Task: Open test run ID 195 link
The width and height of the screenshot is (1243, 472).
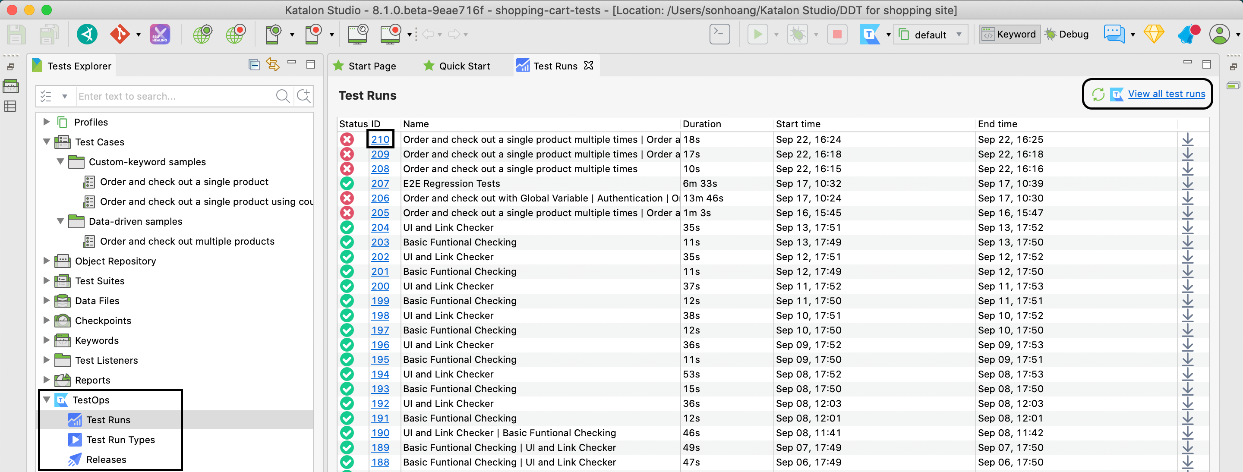Action: [x=380, y=360]
